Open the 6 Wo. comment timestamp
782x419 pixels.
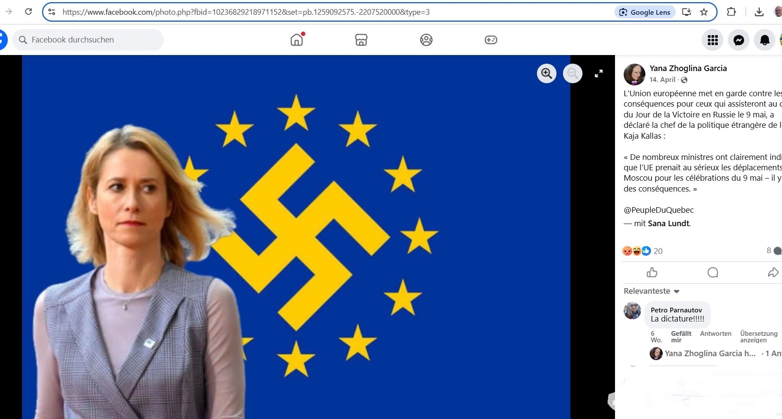pyautogui.click(x=656, y=337)
